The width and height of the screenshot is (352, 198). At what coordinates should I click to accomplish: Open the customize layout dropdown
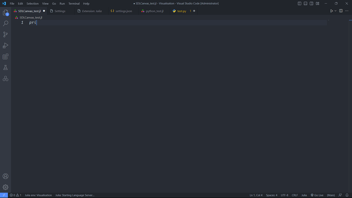pyautogui.click(x=317, y=3)
